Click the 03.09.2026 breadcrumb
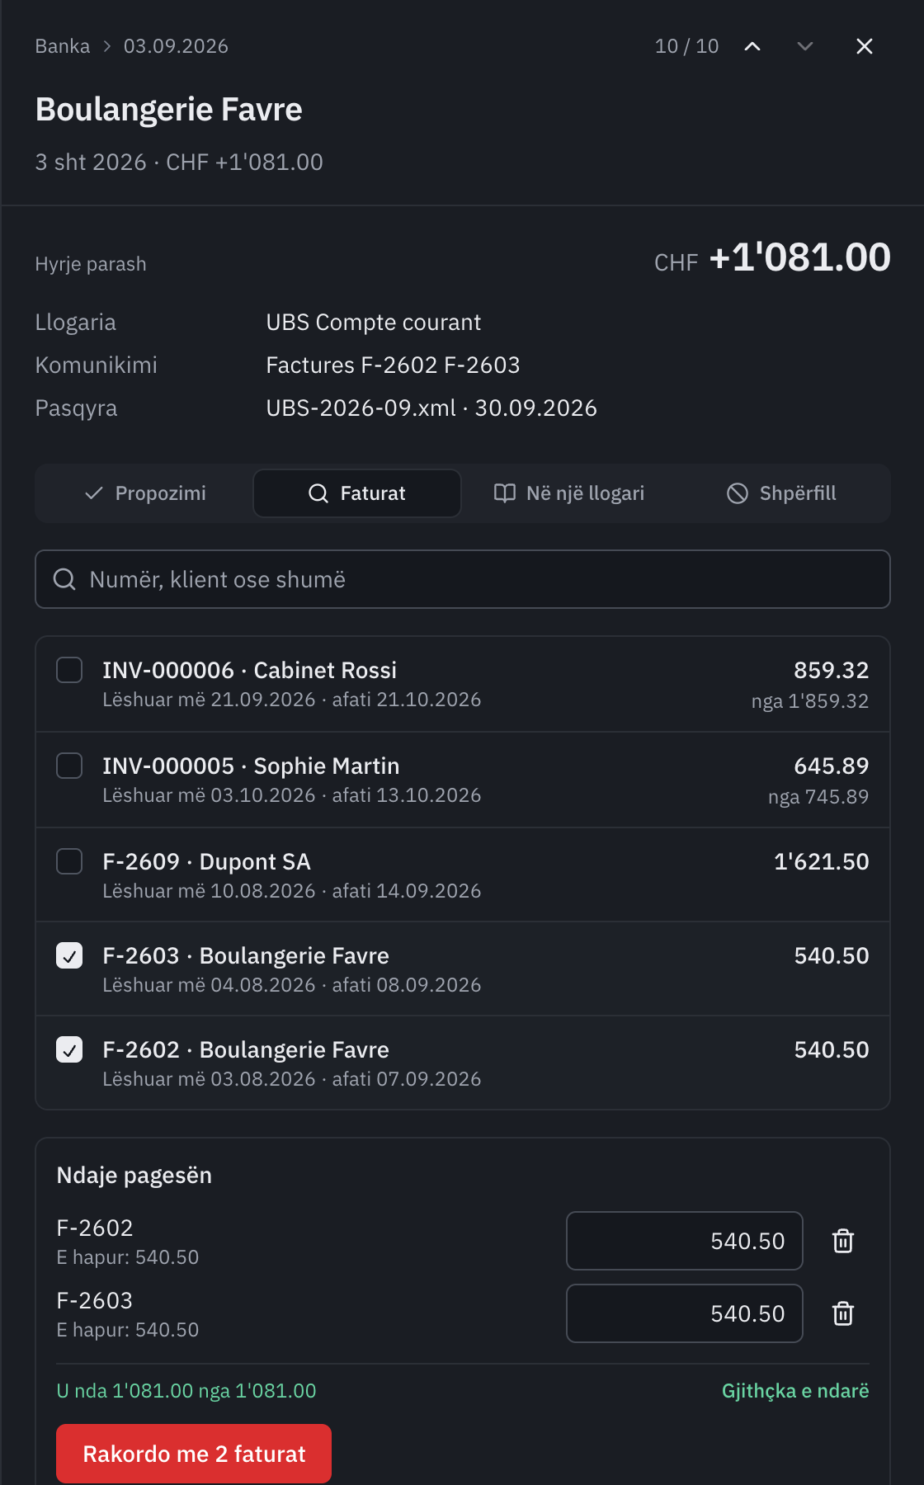This screenshot has width=924, height=1485. point(176,46)
